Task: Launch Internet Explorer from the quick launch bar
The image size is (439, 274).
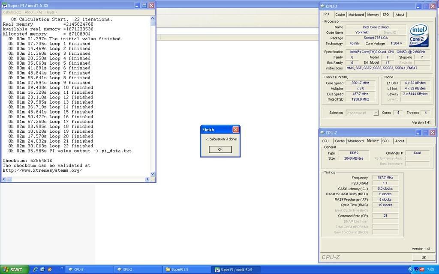Action: [x=35, y=269]
